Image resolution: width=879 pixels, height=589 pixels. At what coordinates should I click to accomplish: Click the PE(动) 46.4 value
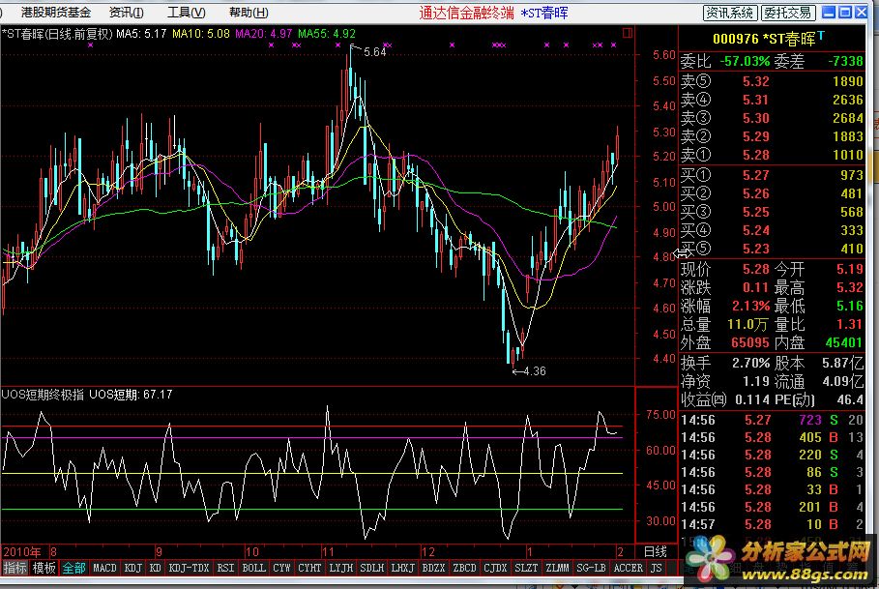(850, 399)
